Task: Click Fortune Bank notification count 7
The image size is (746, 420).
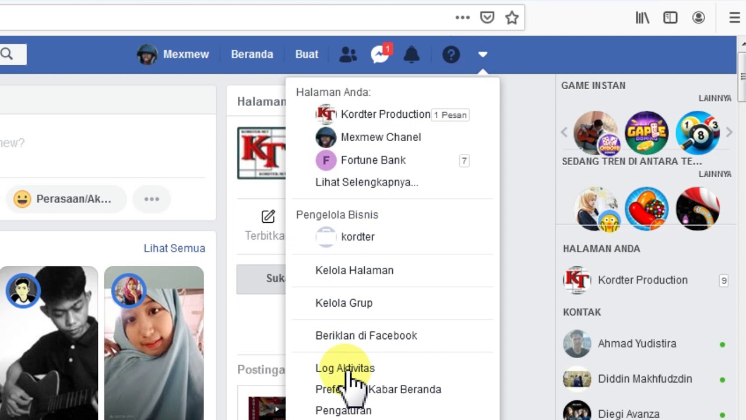Action: coord(464,160)
